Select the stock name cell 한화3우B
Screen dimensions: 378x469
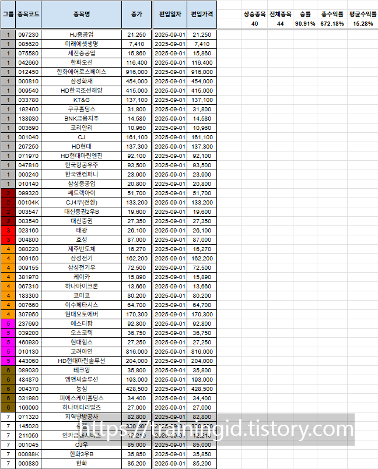click(82, 454)
